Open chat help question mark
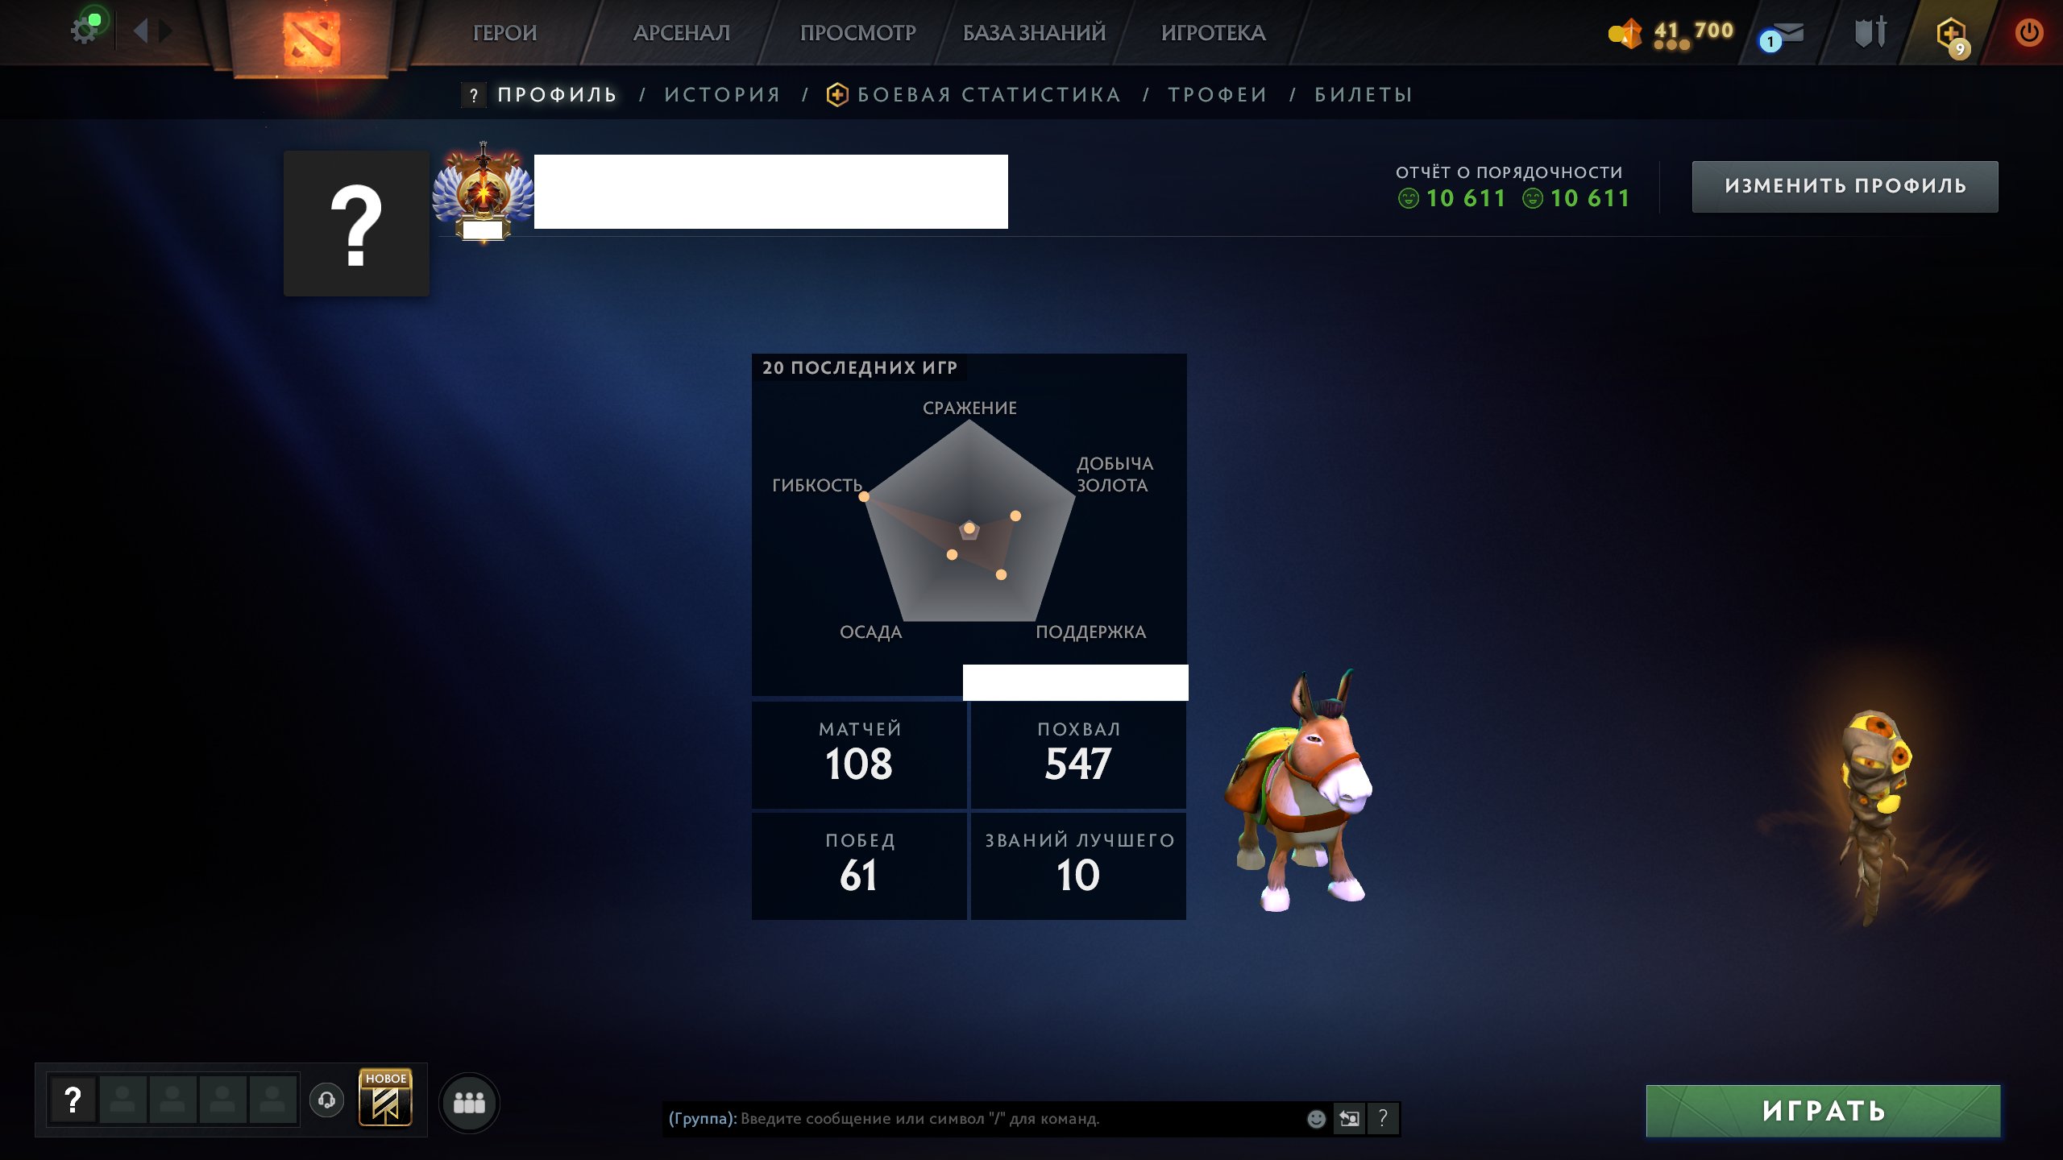Screen dimensions: 2063x1160 [x=1383, y=1118]
